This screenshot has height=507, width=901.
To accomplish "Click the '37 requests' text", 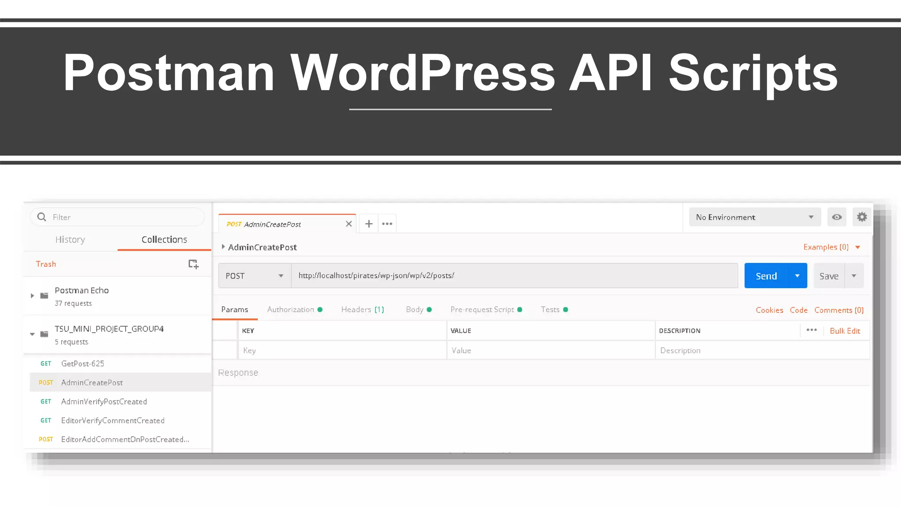I will click(x=73, y=303).
